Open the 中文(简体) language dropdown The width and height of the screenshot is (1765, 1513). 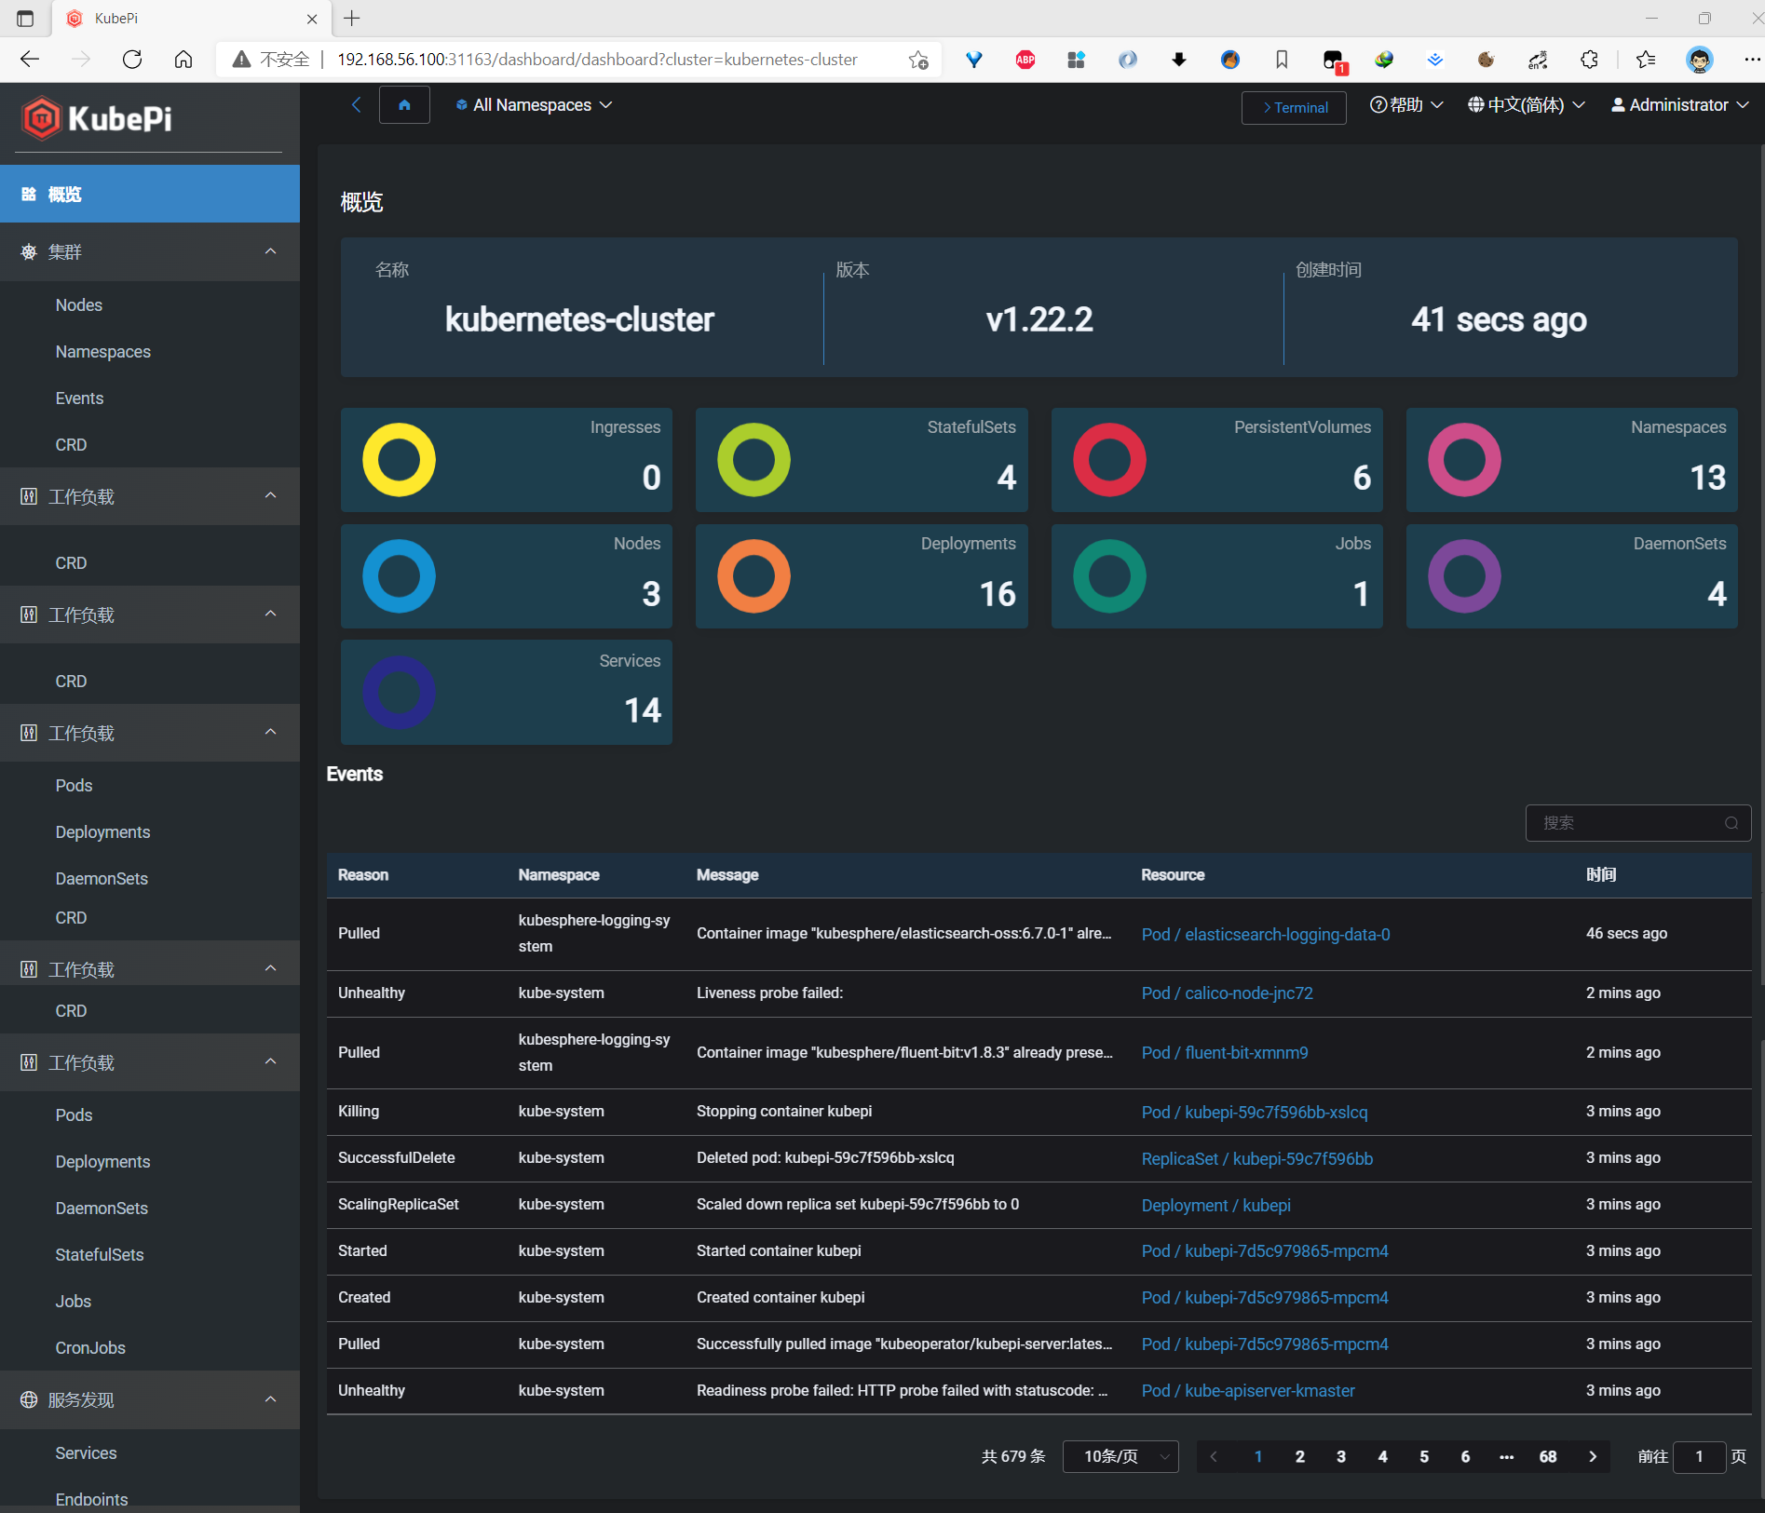pos(1527,105)
